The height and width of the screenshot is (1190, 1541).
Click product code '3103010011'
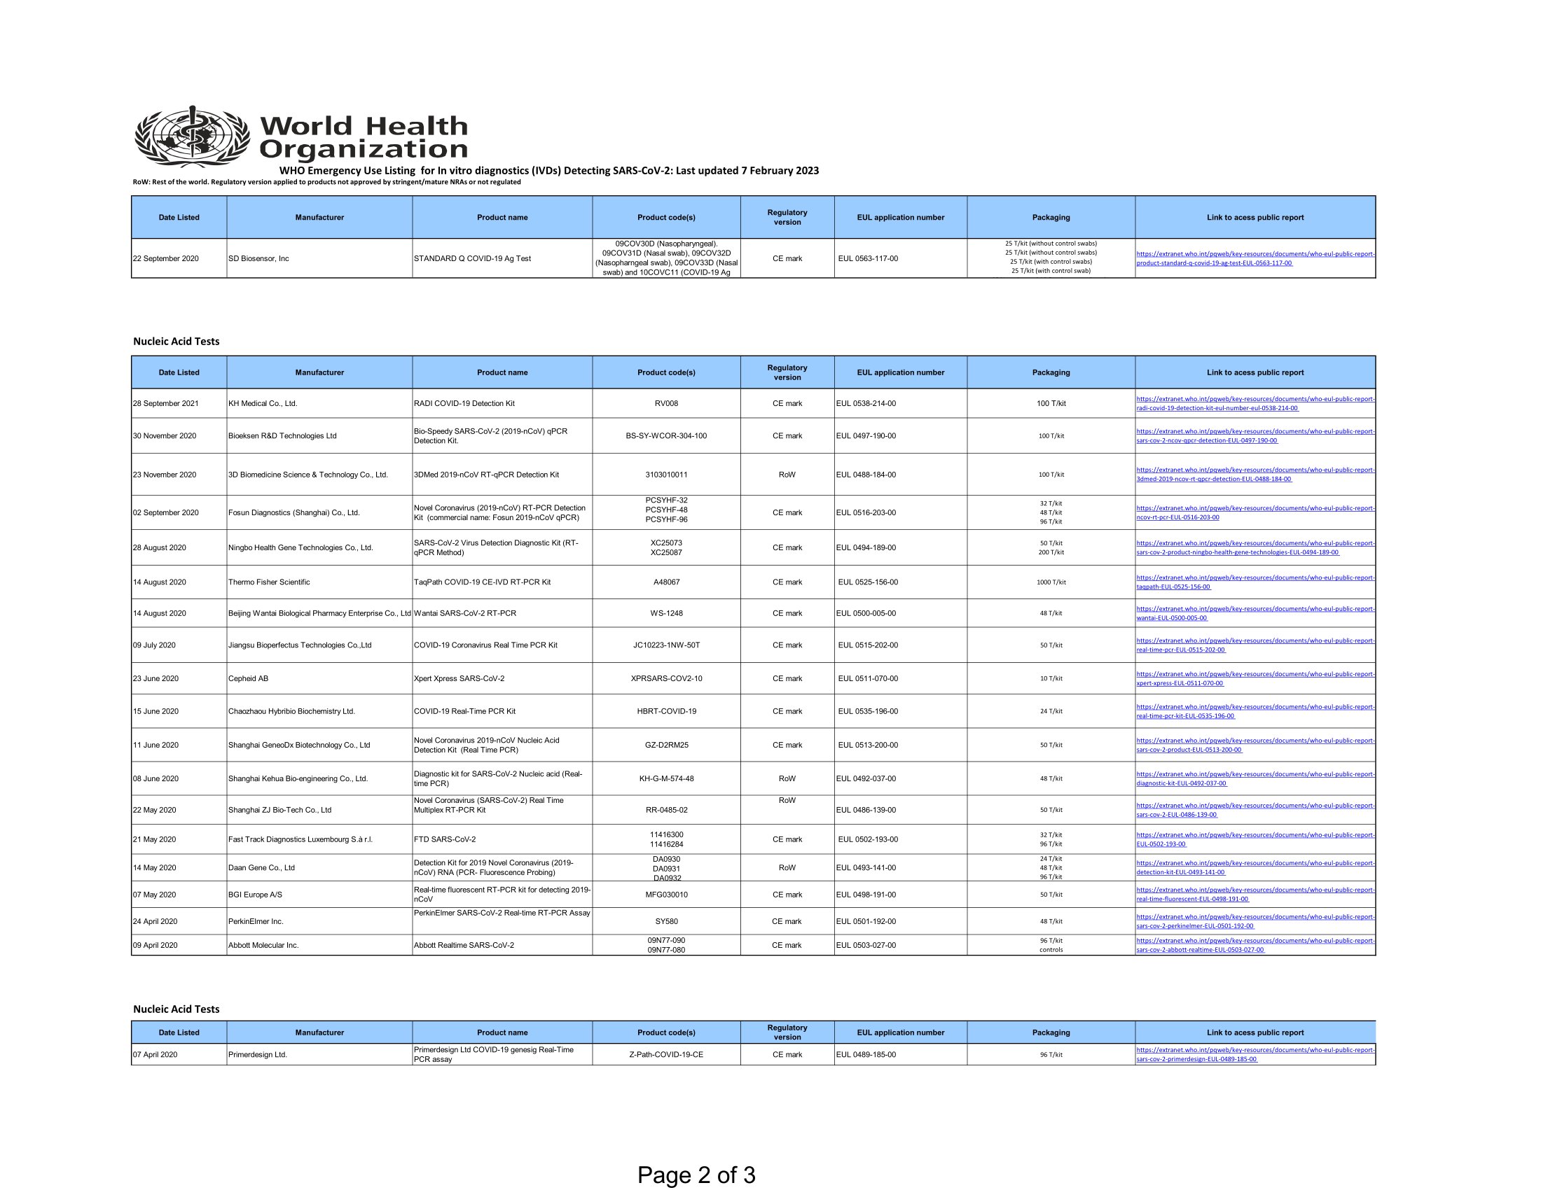[666, 475]
